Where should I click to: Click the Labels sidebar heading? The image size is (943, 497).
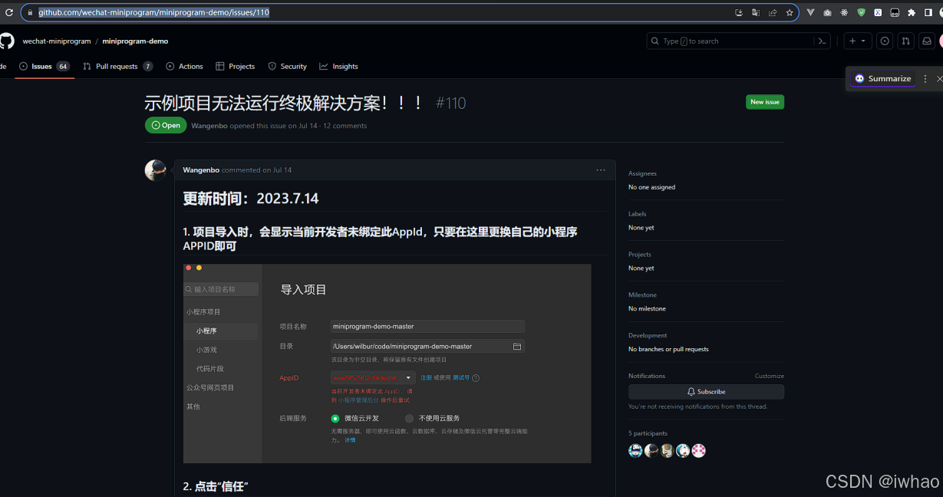(638, 214)
